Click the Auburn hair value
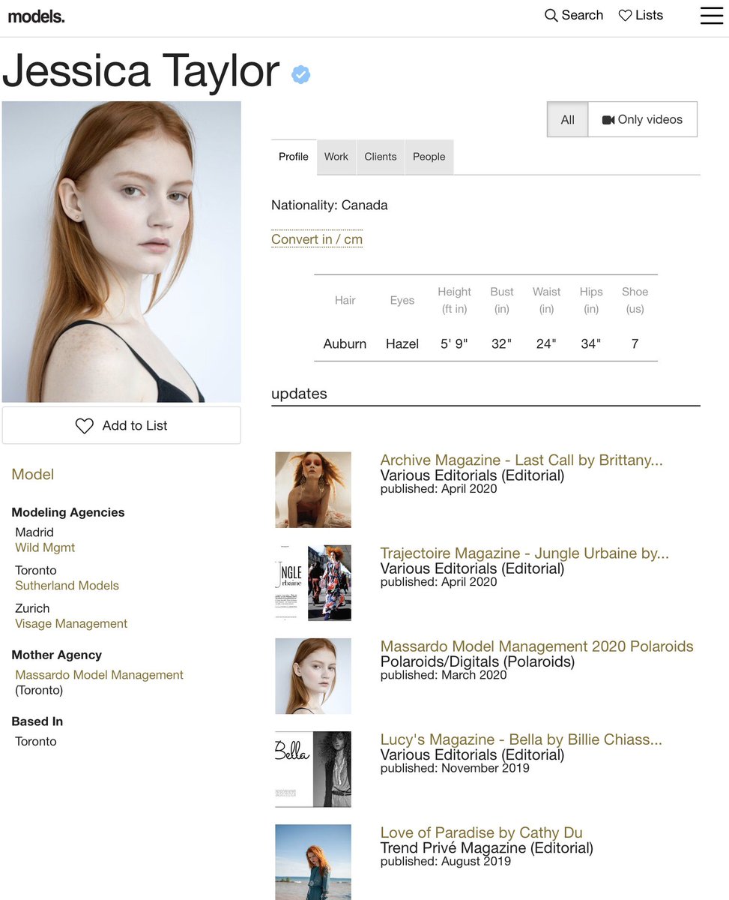This screenshot has height=900, width=729. [345, 343]
